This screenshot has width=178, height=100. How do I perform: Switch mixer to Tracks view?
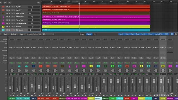89,34
